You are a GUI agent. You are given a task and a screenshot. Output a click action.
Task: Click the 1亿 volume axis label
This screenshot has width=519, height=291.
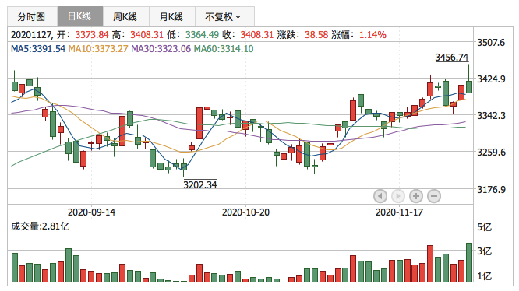click(484, 276)
